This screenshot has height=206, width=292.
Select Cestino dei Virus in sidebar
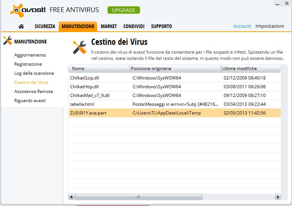tap(31, 82)
